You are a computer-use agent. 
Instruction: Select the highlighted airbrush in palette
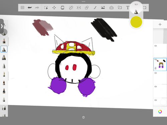4,49
